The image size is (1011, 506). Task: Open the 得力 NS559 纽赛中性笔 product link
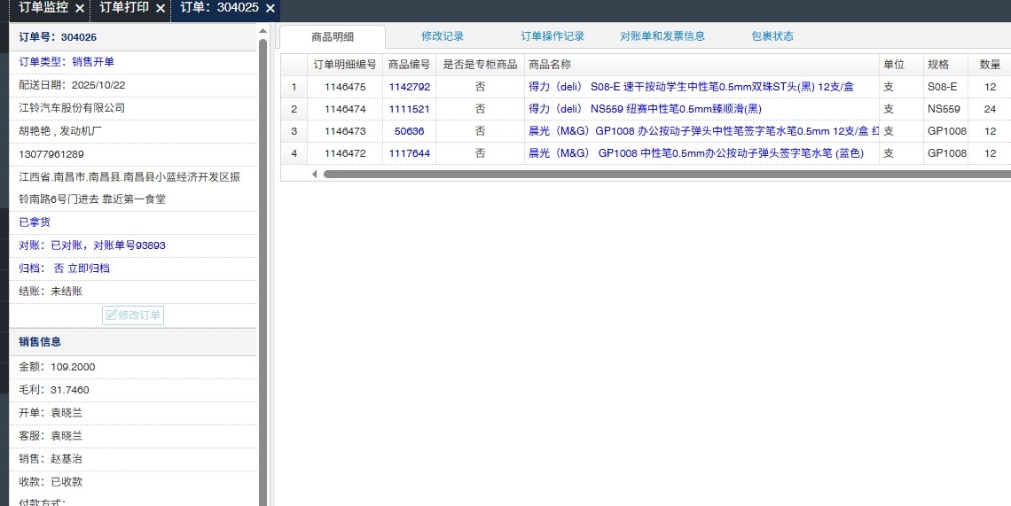point(645,109)
